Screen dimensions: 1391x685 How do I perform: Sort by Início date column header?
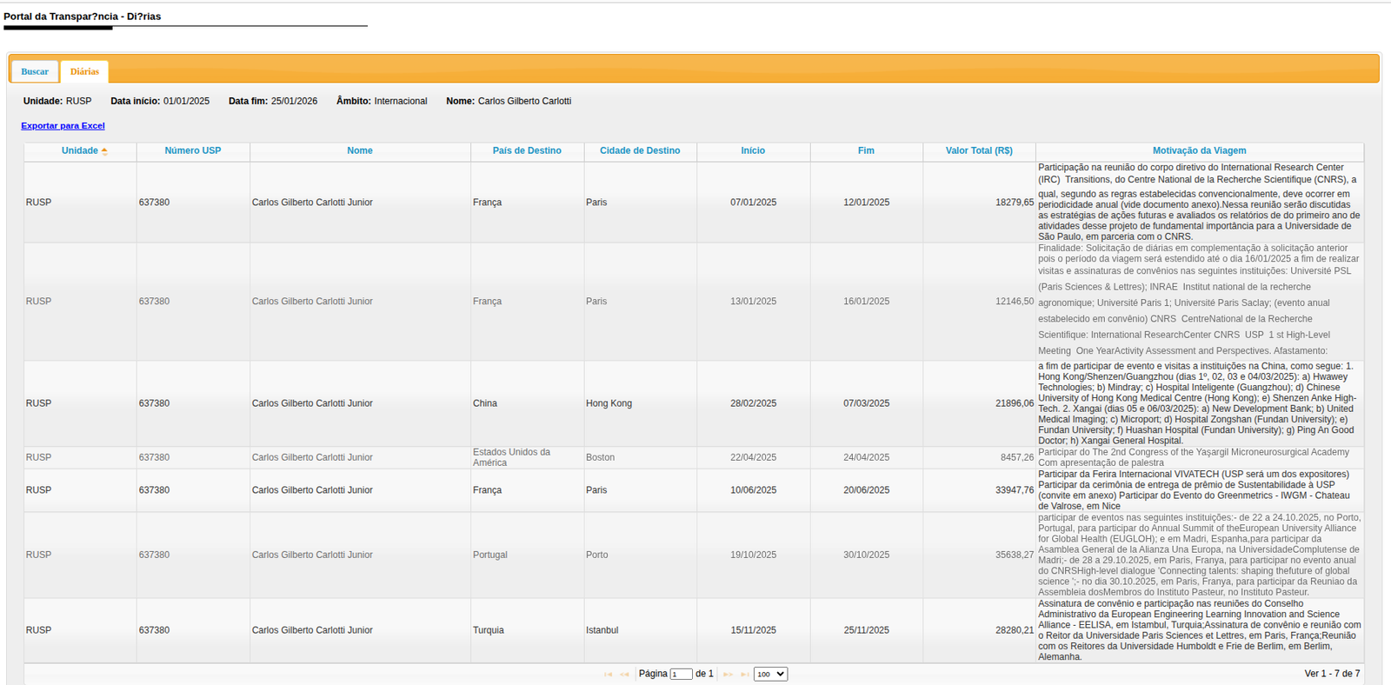point(753,151)
